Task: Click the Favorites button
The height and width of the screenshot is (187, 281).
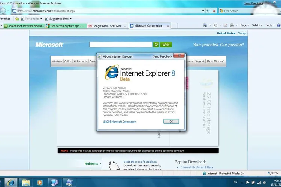Action: pos(5,19)
